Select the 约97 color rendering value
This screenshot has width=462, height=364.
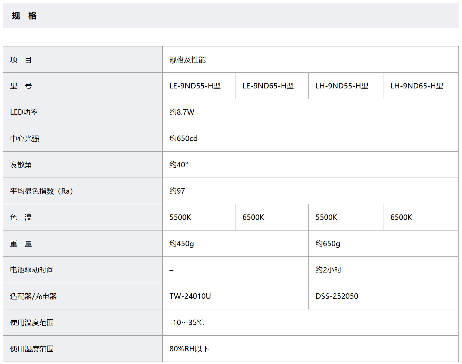(x=177, y=191)
